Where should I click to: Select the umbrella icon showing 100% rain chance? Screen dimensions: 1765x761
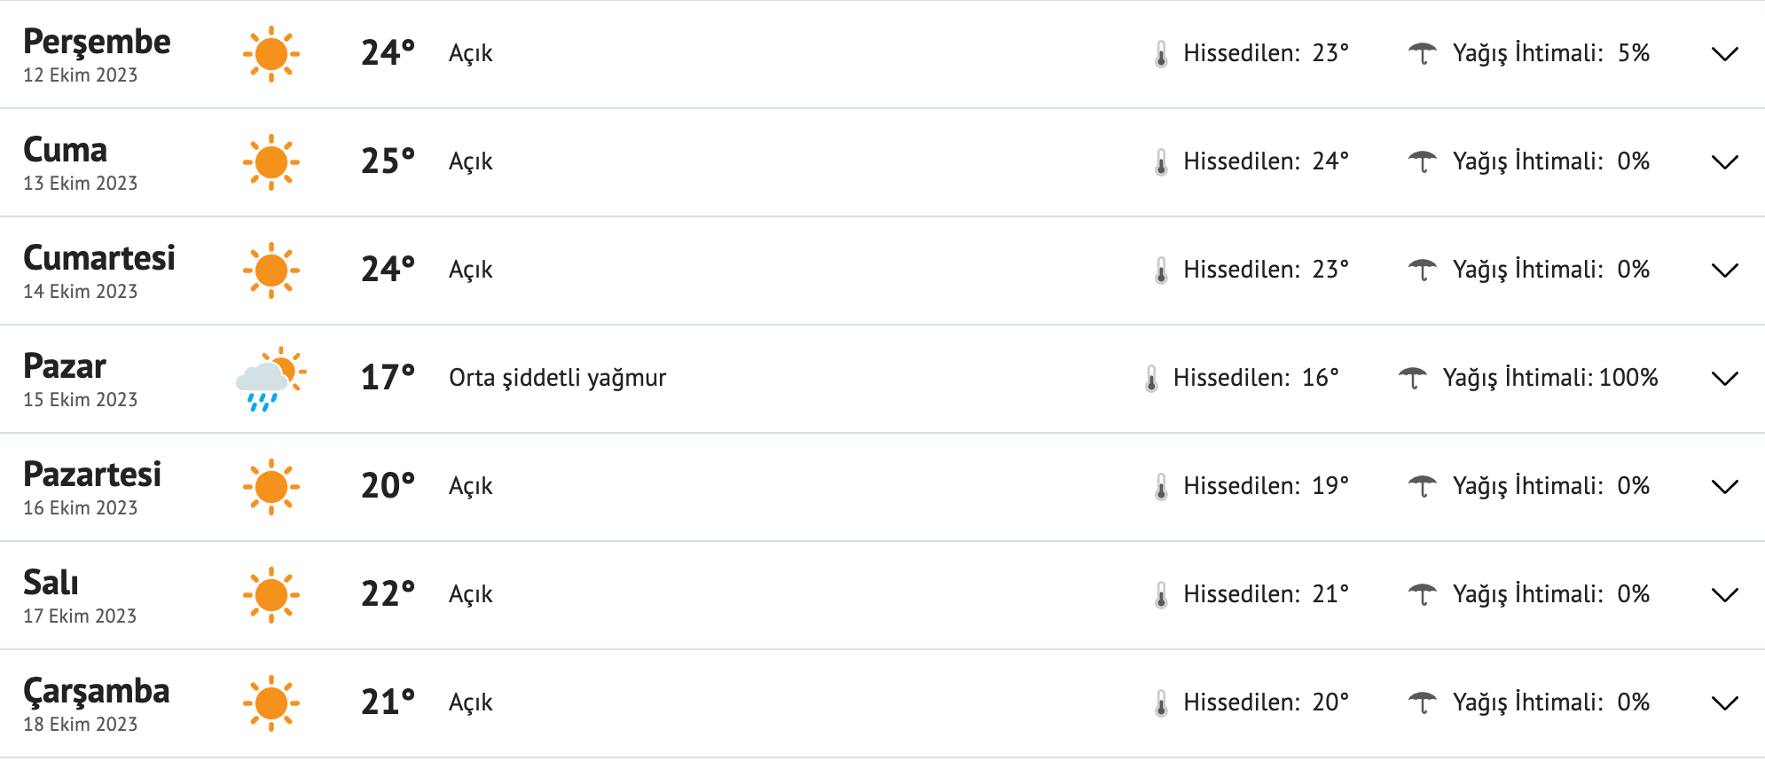coord(1414,376)
